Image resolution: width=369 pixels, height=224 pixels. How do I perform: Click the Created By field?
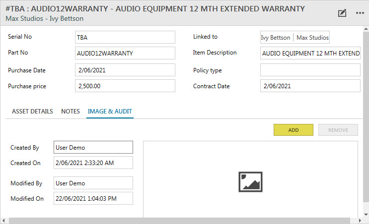93,147
